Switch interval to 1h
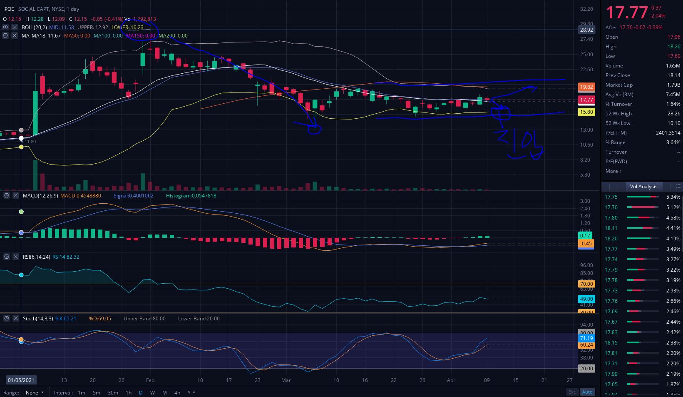The height and width of the screenshot is (397, 683). tap(129, 392)
